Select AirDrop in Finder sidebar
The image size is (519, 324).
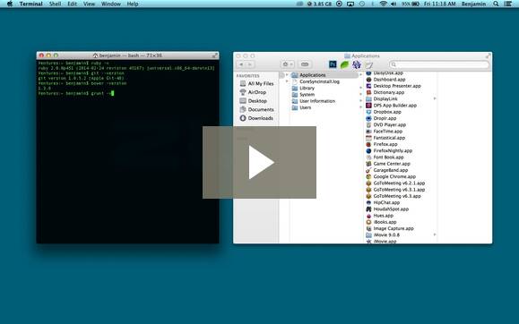tap(253, 92)
